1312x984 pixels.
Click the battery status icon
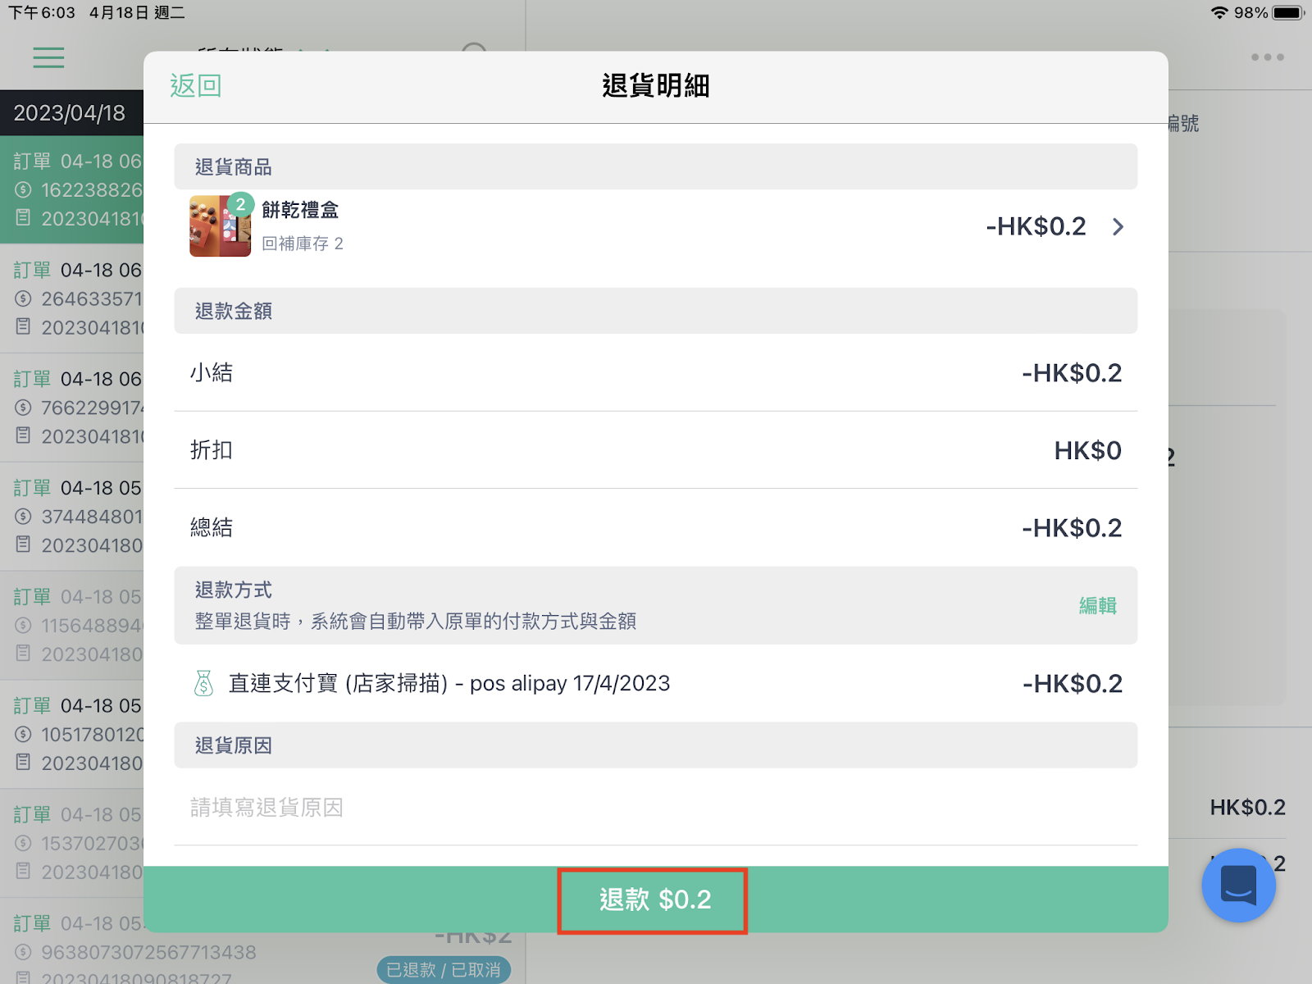(1288, 12)
